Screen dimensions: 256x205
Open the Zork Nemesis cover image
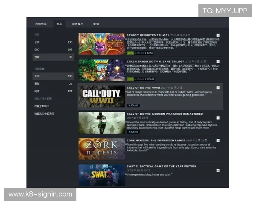coord(102,149)
